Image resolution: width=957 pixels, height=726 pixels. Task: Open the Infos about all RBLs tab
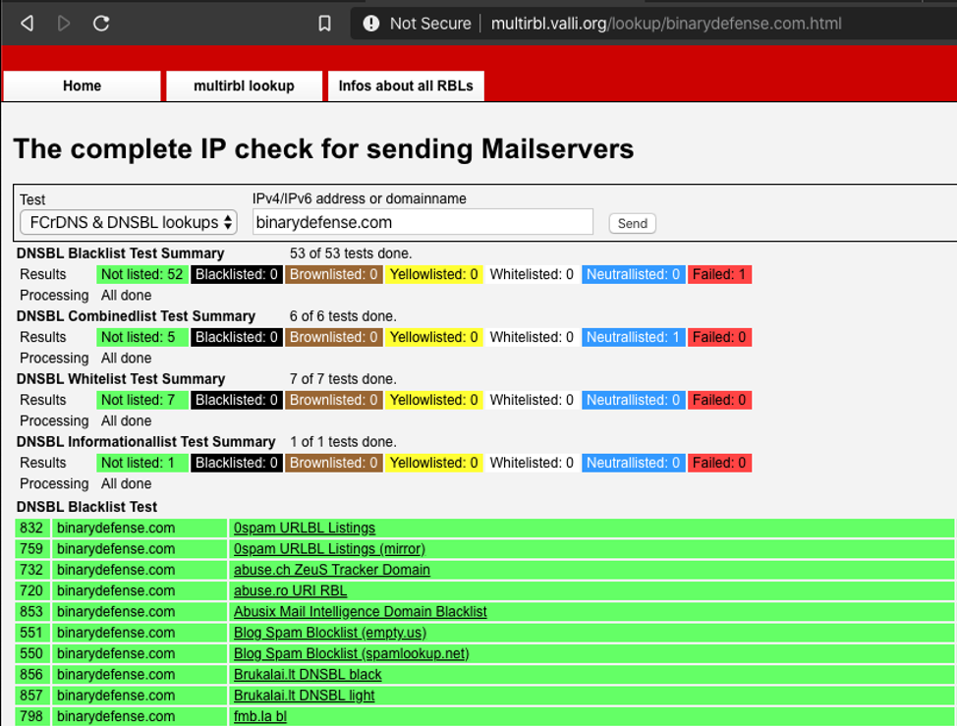(x=406, y=86)
